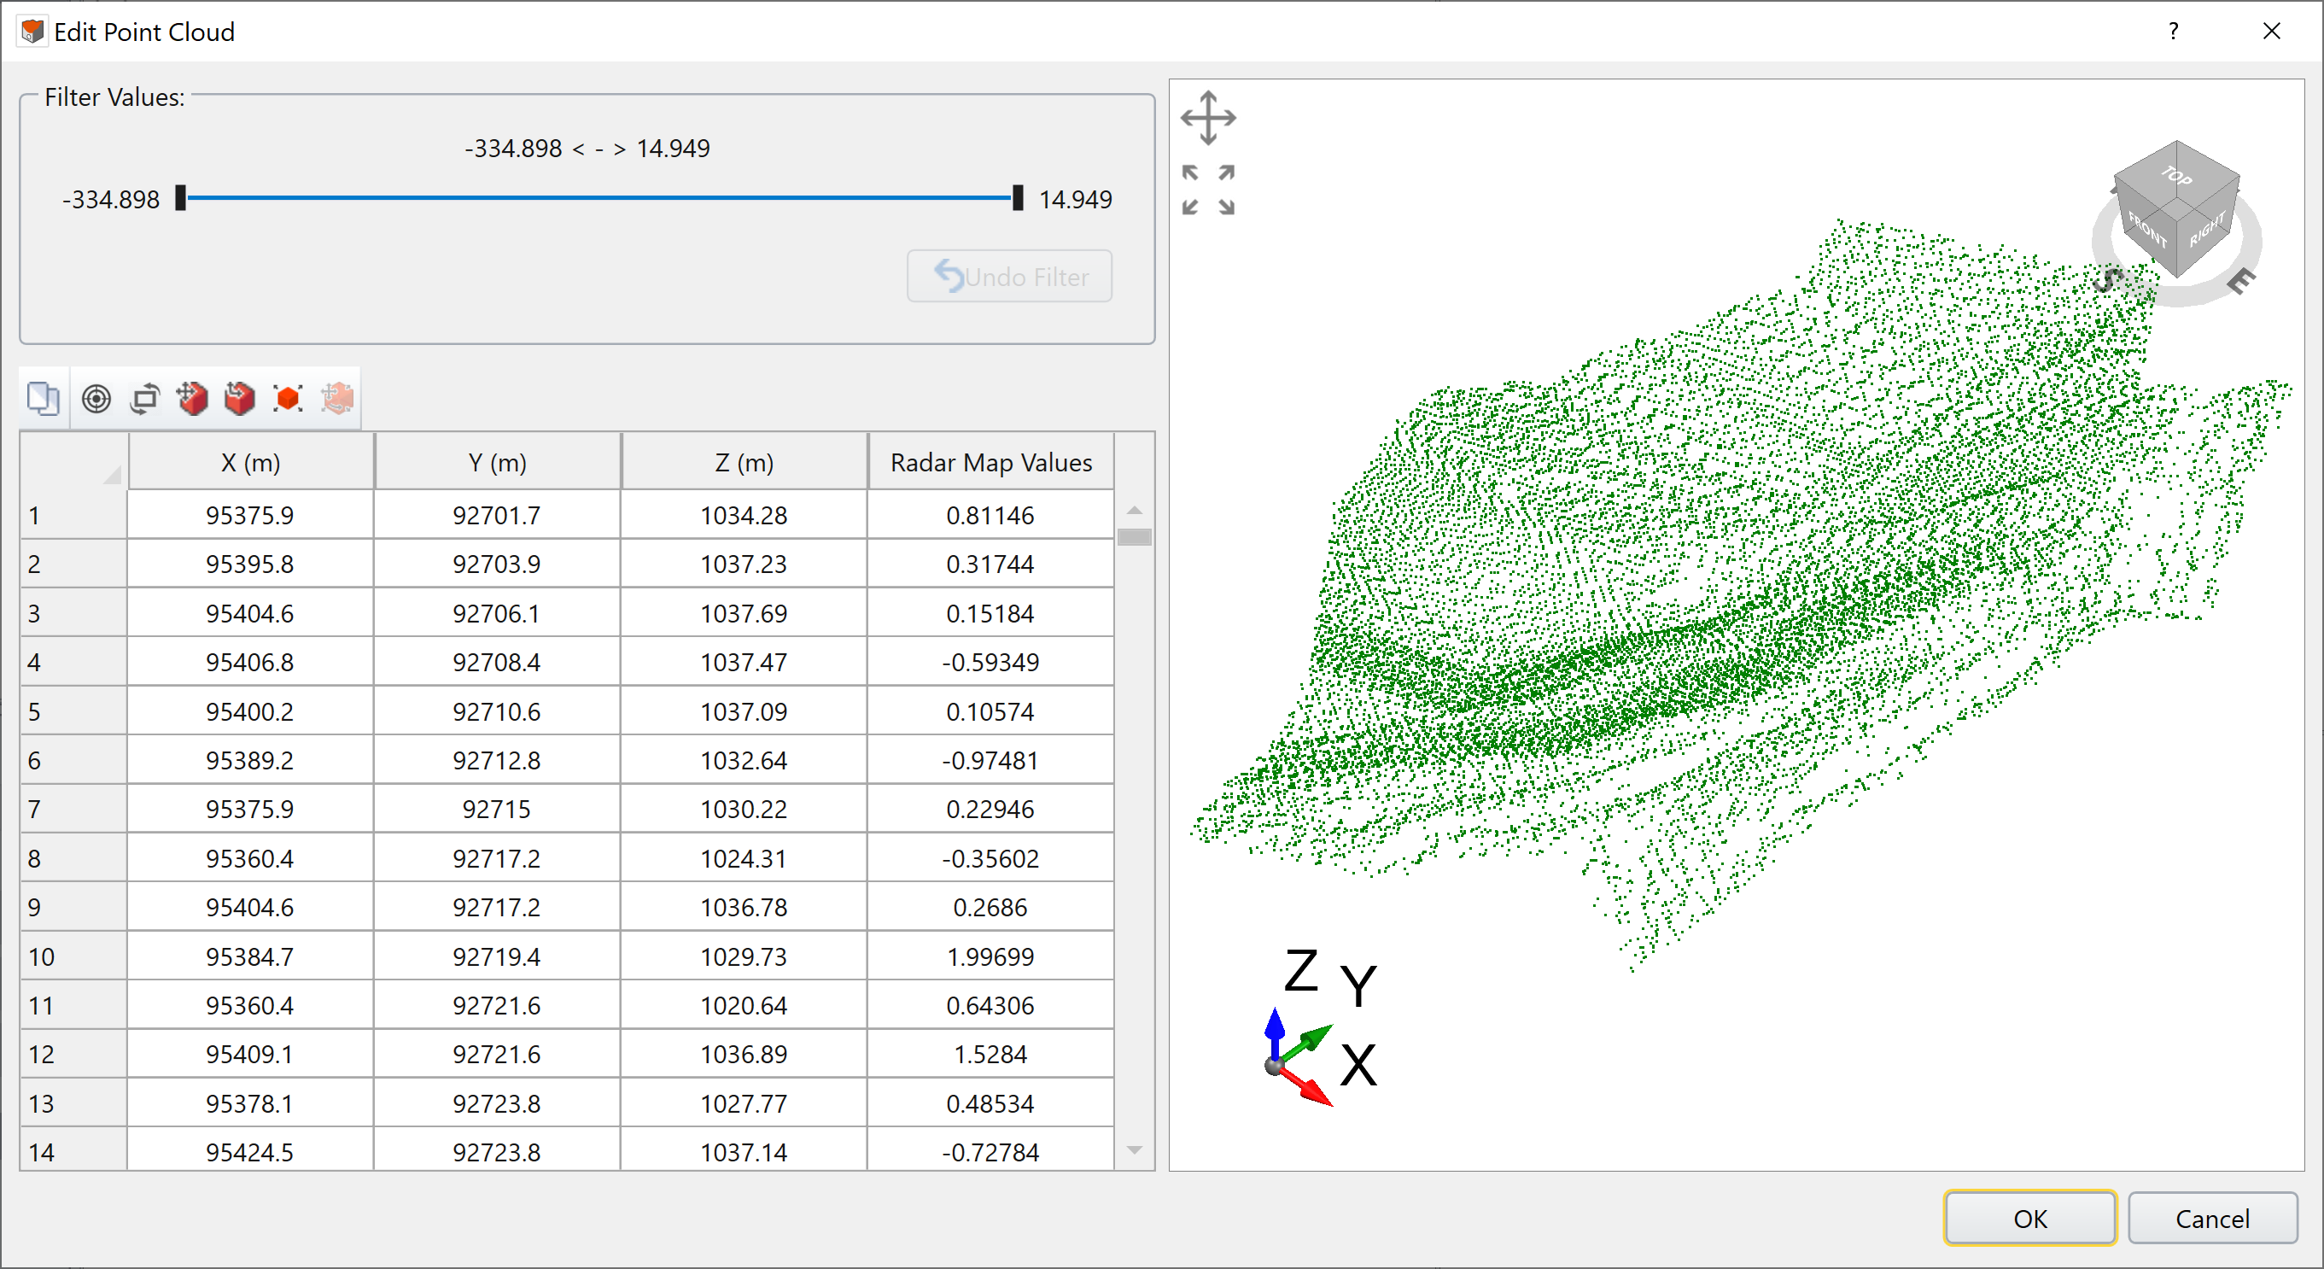This screenshot has width=2324, height=1269.
Task: Click radar value 1.99699 in row 10
Action: pyautogui.click(x=990, y=956)
